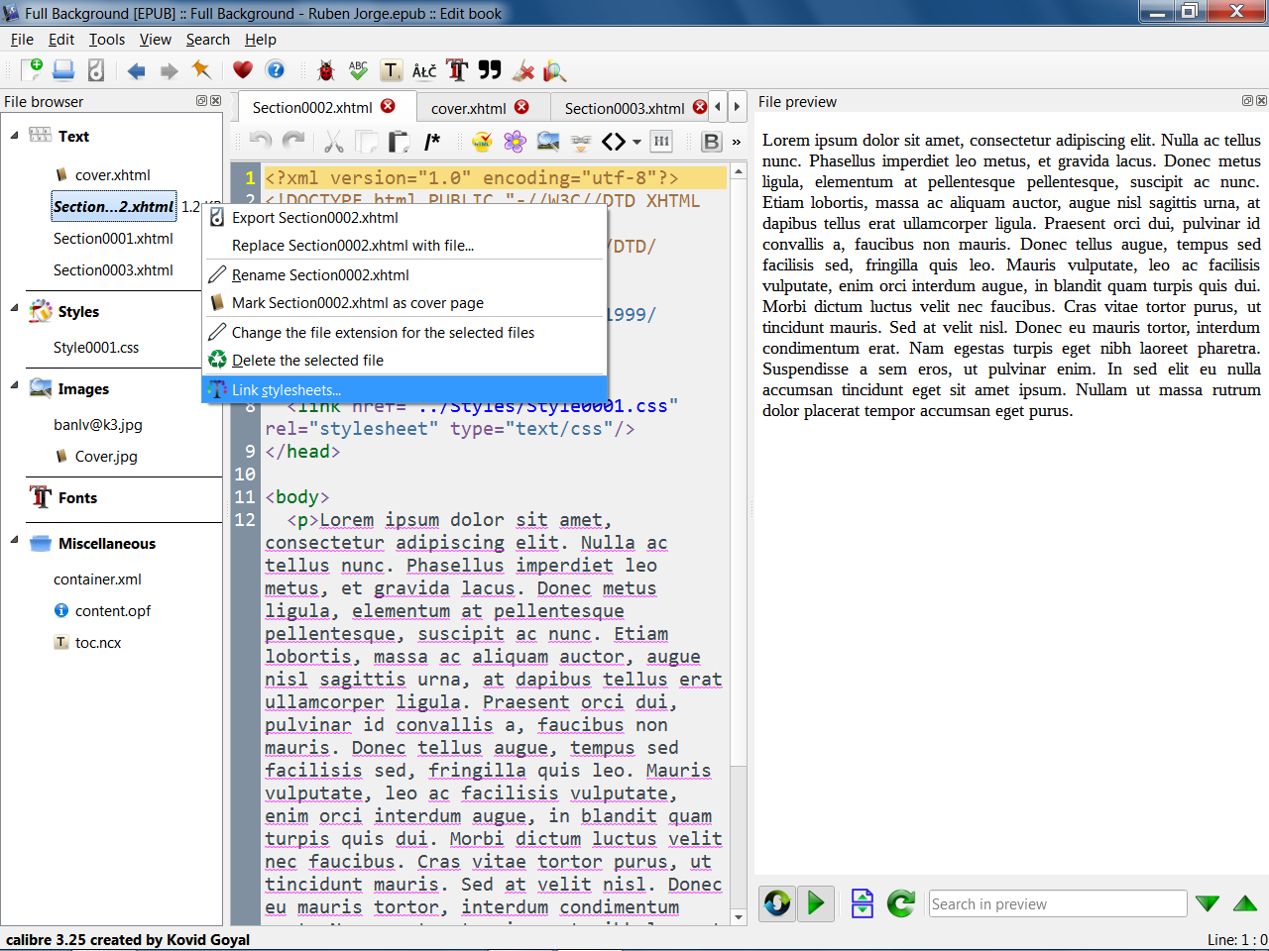This screenshot has width=1269, height=951.
Task: Click the ladybug check book icon
Action: [325, 70]
